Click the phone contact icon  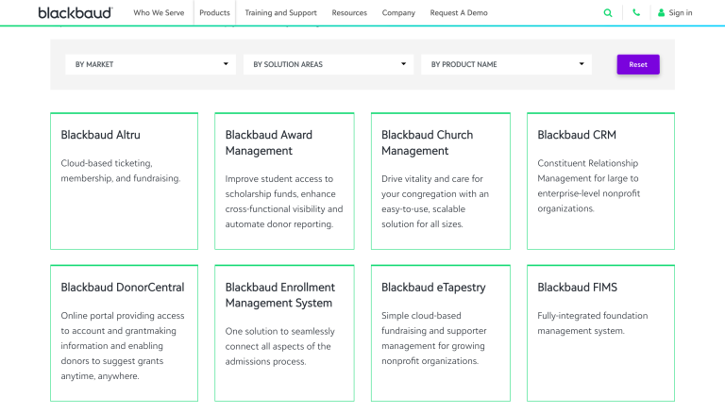tap(636, 13)
